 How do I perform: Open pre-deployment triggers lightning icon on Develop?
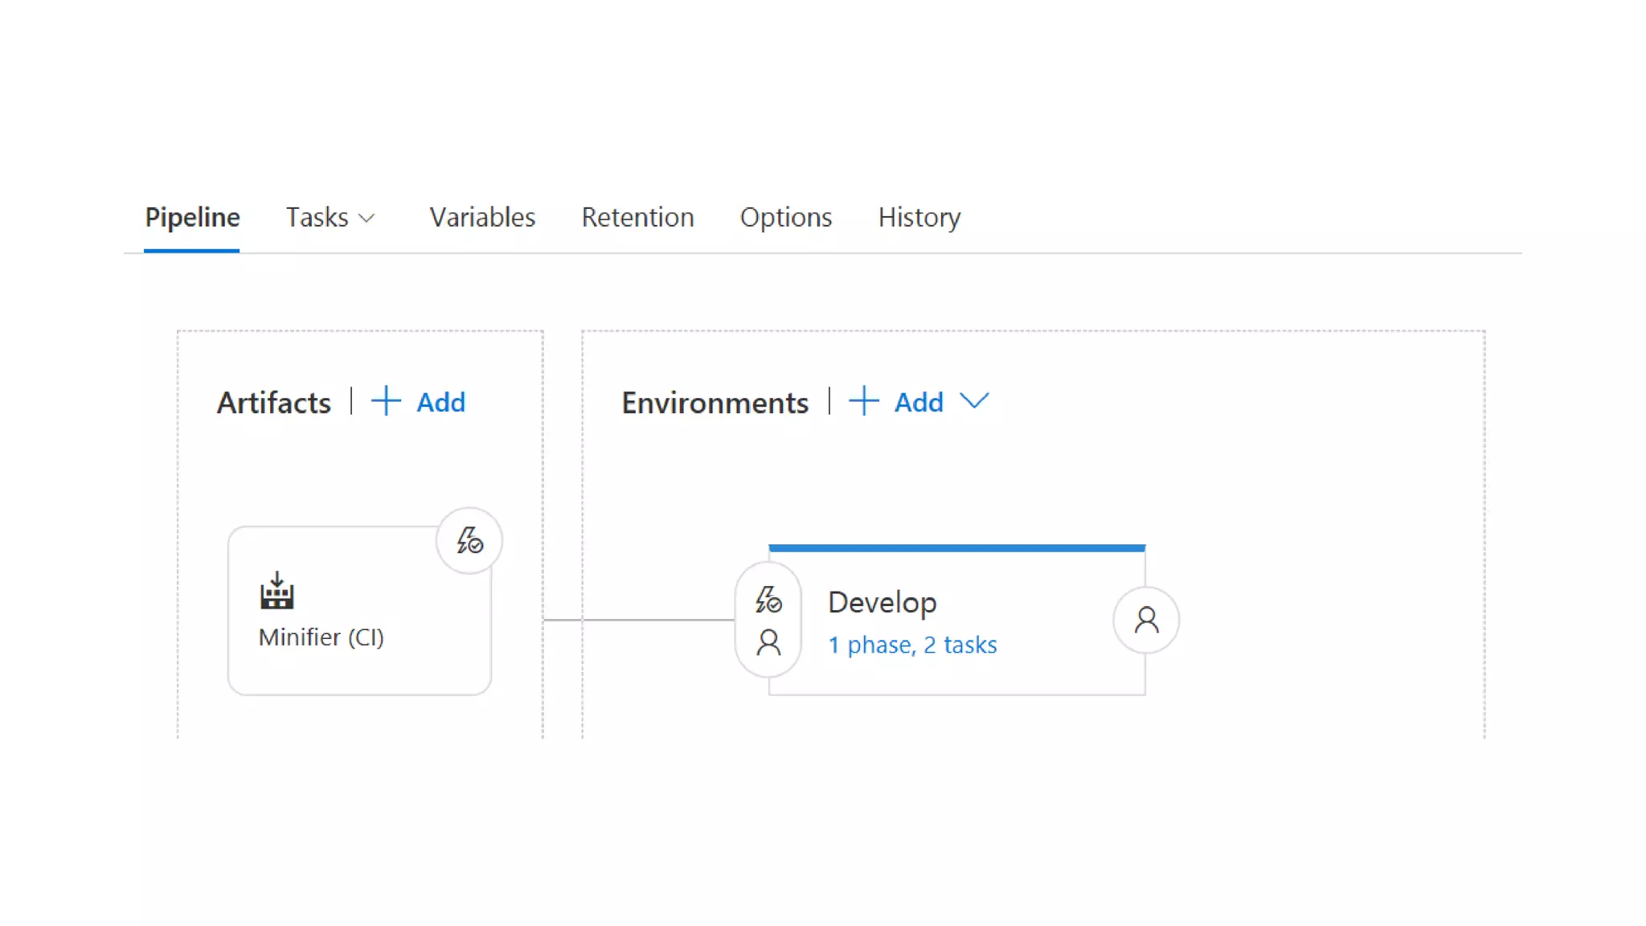768,600
